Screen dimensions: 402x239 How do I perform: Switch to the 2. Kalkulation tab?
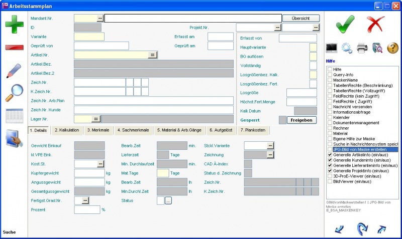67,130
